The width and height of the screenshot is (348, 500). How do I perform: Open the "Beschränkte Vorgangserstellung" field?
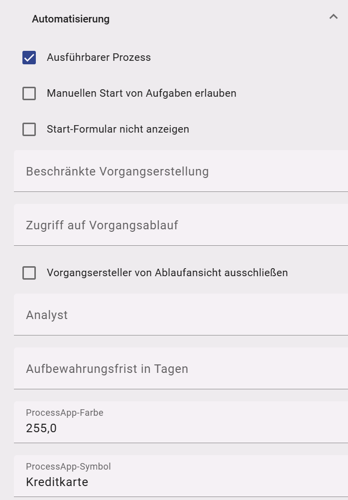coord(149,170)
